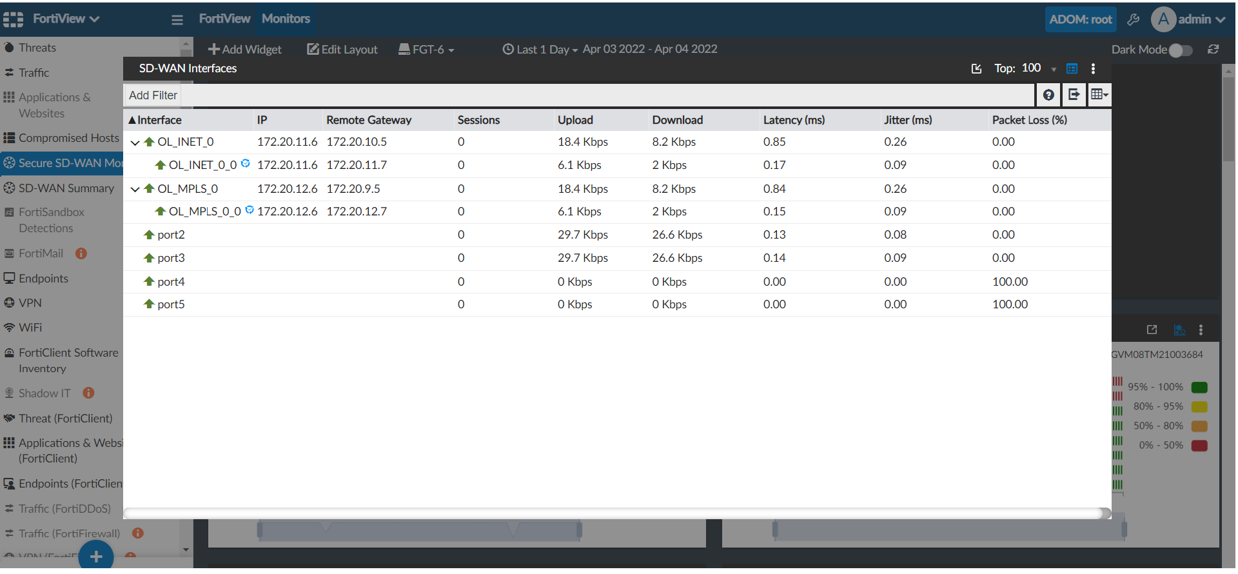Toggle the Dark Mode switch
This screenshot has width=1238, height=574.
tap(1181, 50)
